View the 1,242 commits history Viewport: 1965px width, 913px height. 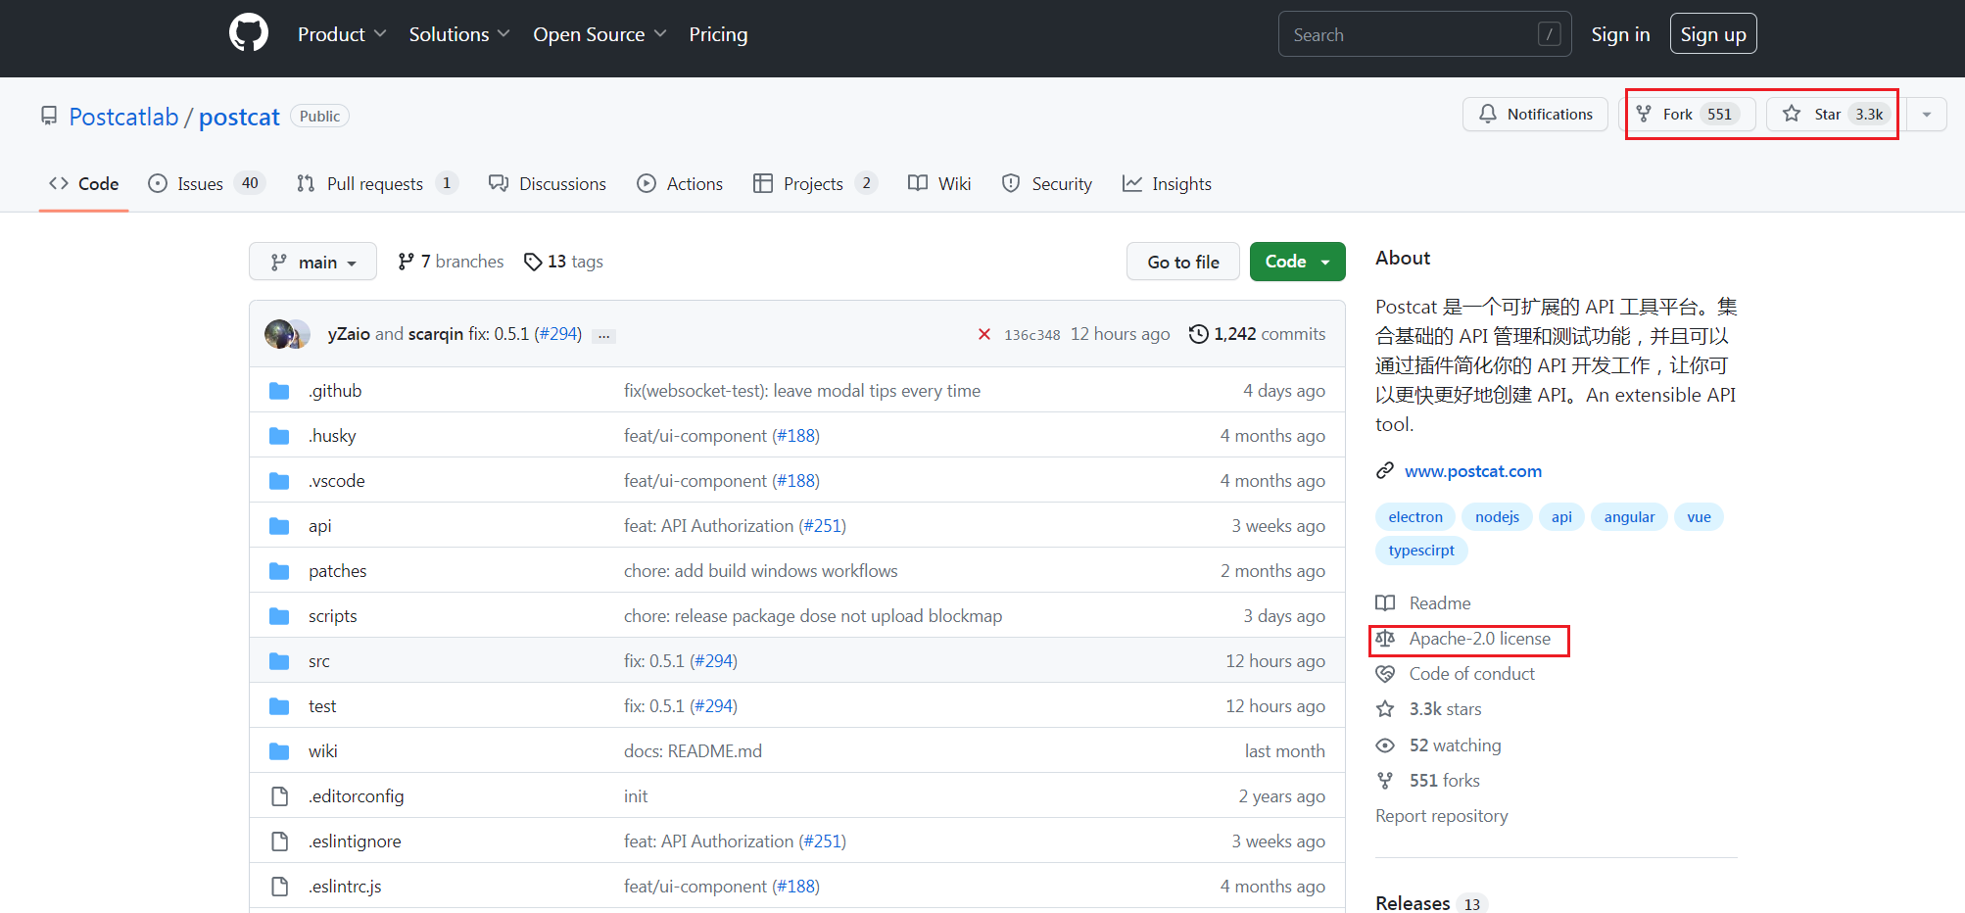tap(1257, 334)
